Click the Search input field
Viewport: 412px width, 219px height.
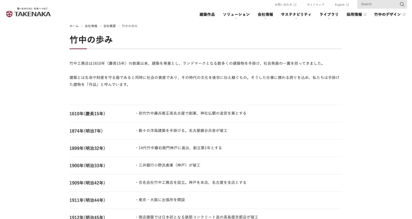tap(378, 4)
